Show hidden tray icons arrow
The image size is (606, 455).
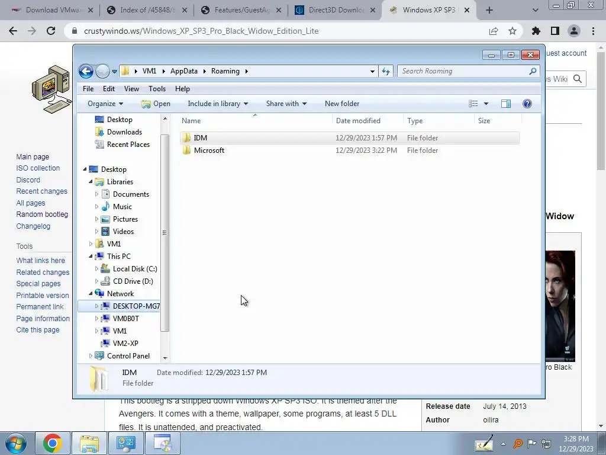(x=503, y=444)
